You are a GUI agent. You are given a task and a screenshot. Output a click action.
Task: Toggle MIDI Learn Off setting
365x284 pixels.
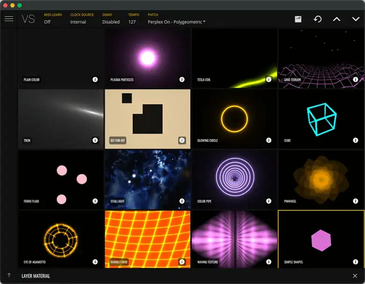[x=52, y=19]
